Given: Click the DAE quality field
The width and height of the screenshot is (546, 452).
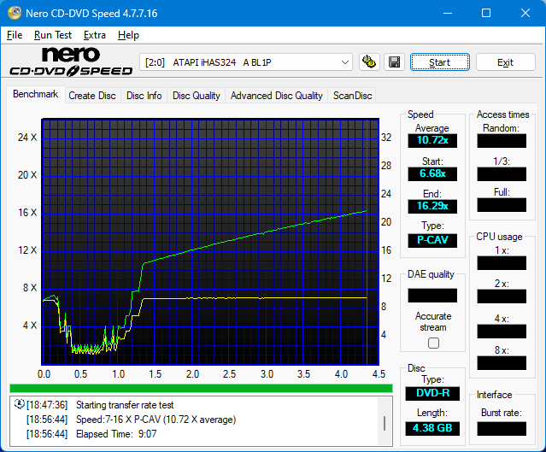Looking at the screenshot, I should point(432,296).
